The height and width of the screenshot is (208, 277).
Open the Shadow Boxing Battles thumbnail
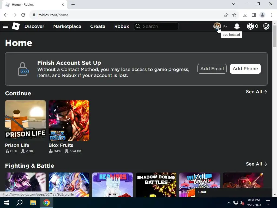[156, 185]
